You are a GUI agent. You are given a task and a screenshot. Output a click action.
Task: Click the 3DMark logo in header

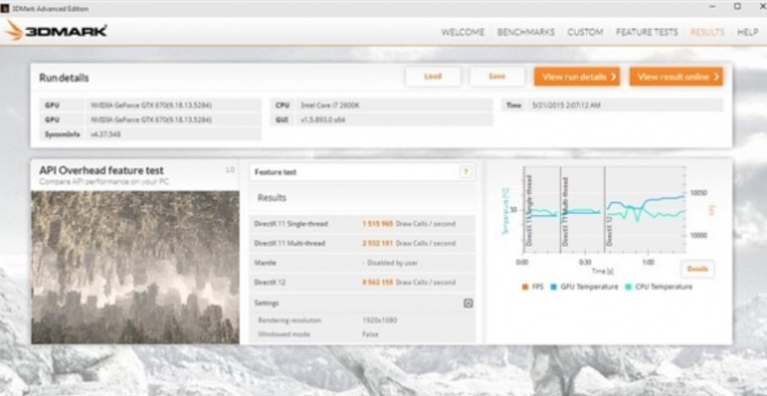coord(57,31)
